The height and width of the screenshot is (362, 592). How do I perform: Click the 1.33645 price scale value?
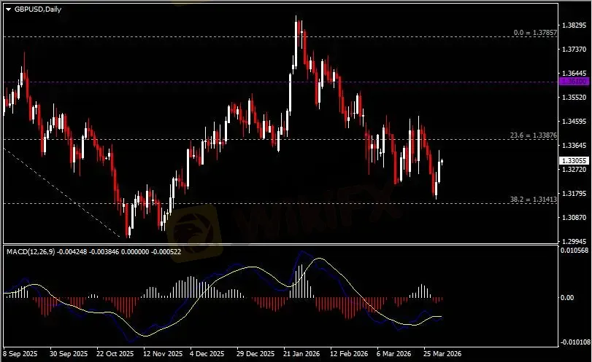coord(574,146)
